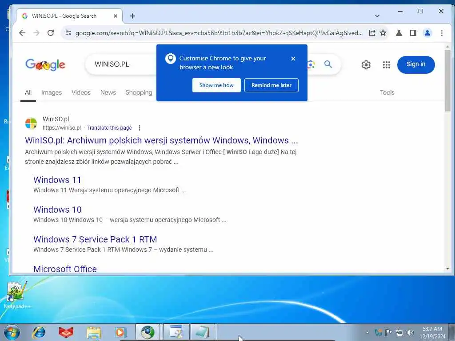The height and width of the screenshot is (341, 455).
Task: Open more options for WinISO.pl result
Action: tap(140, 128)
